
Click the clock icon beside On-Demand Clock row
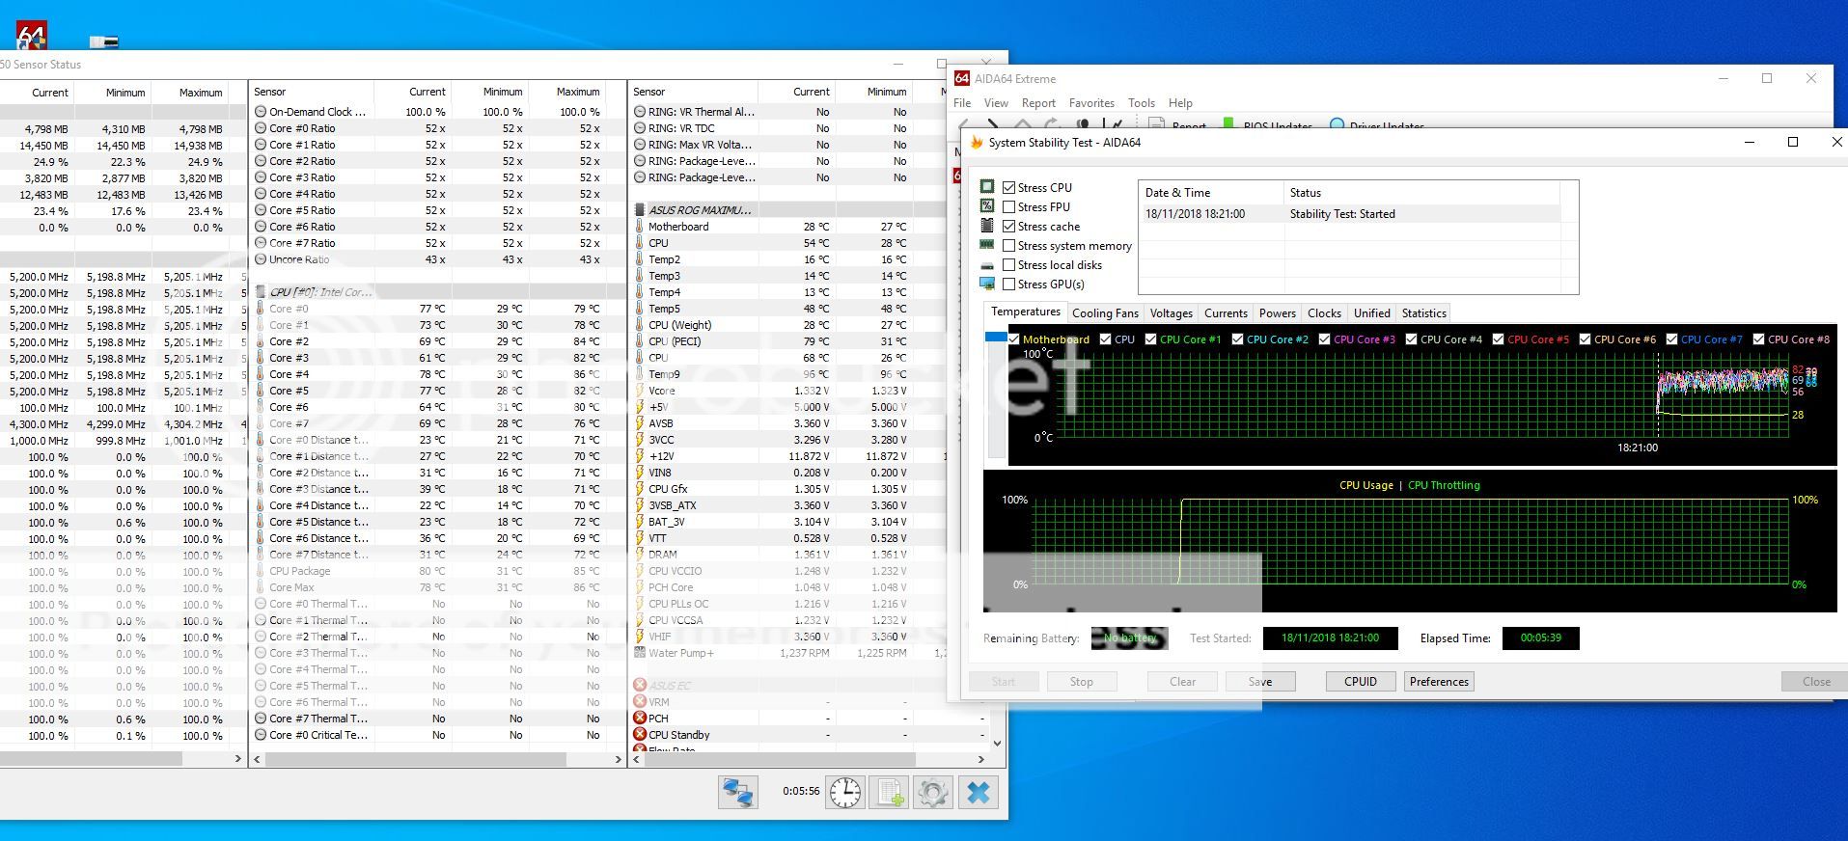(x=261, y=112)
